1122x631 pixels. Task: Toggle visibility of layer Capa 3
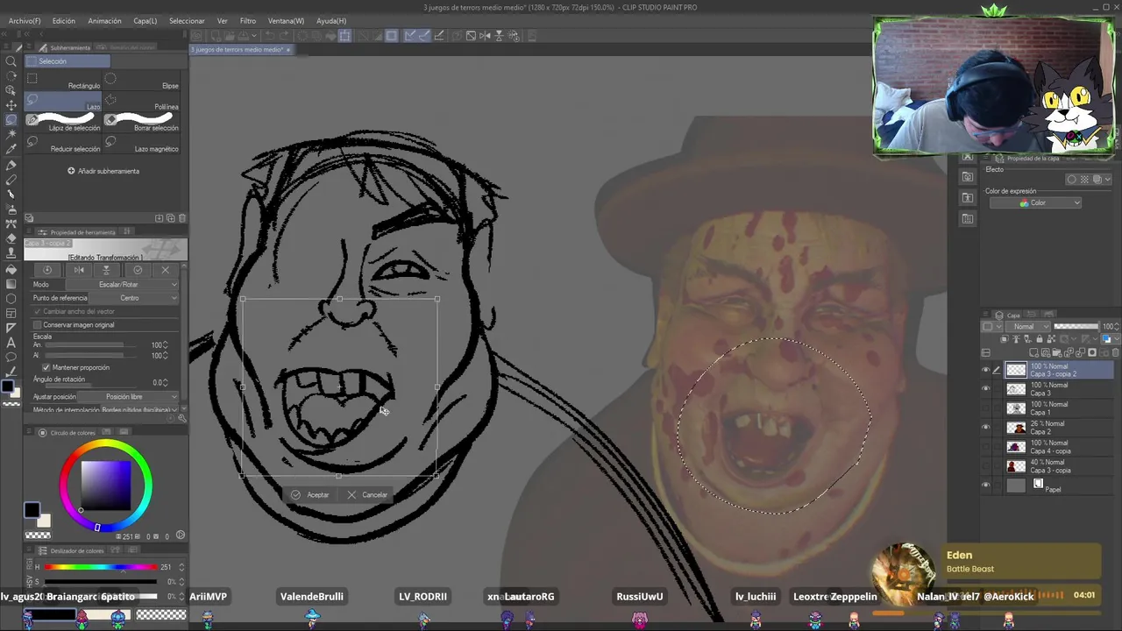point(985,389)
